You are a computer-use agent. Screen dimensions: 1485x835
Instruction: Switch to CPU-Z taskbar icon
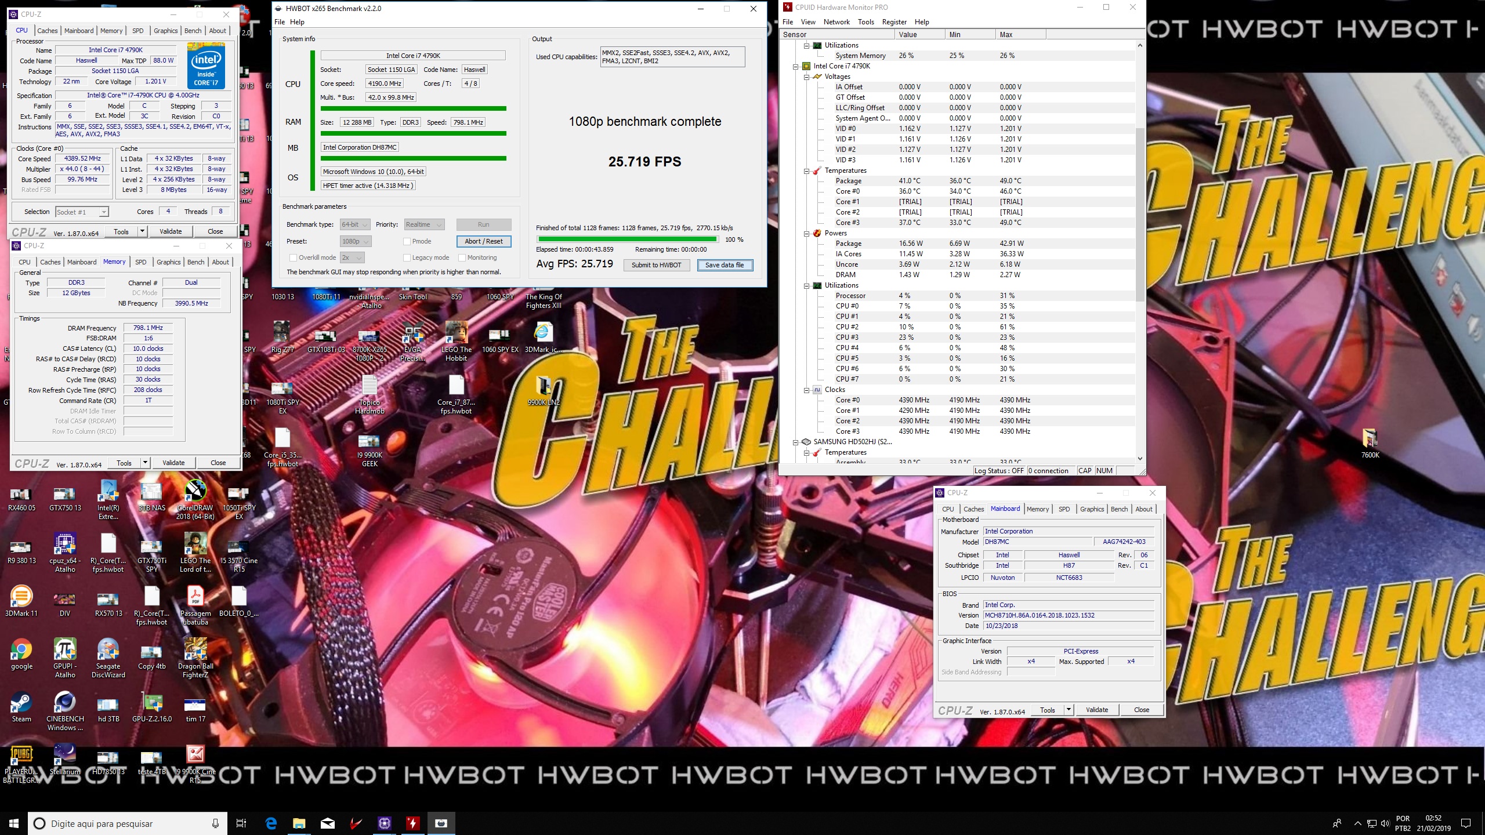[384, 823]
